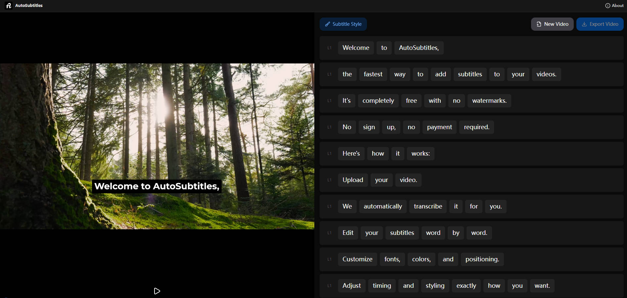Click the New Video button
Viewport: 627px width, 298px height.
coord(552,24)
